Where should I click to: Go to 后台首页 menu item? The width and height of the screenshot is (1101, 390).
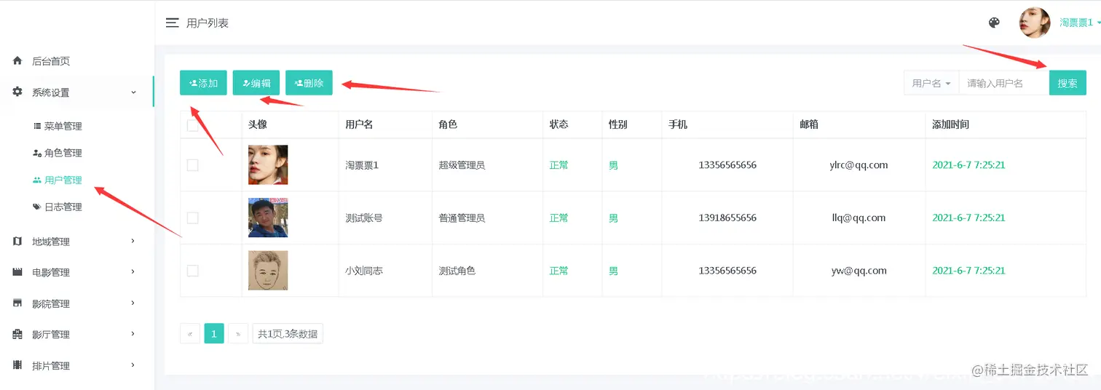click(x=51, y=61)
